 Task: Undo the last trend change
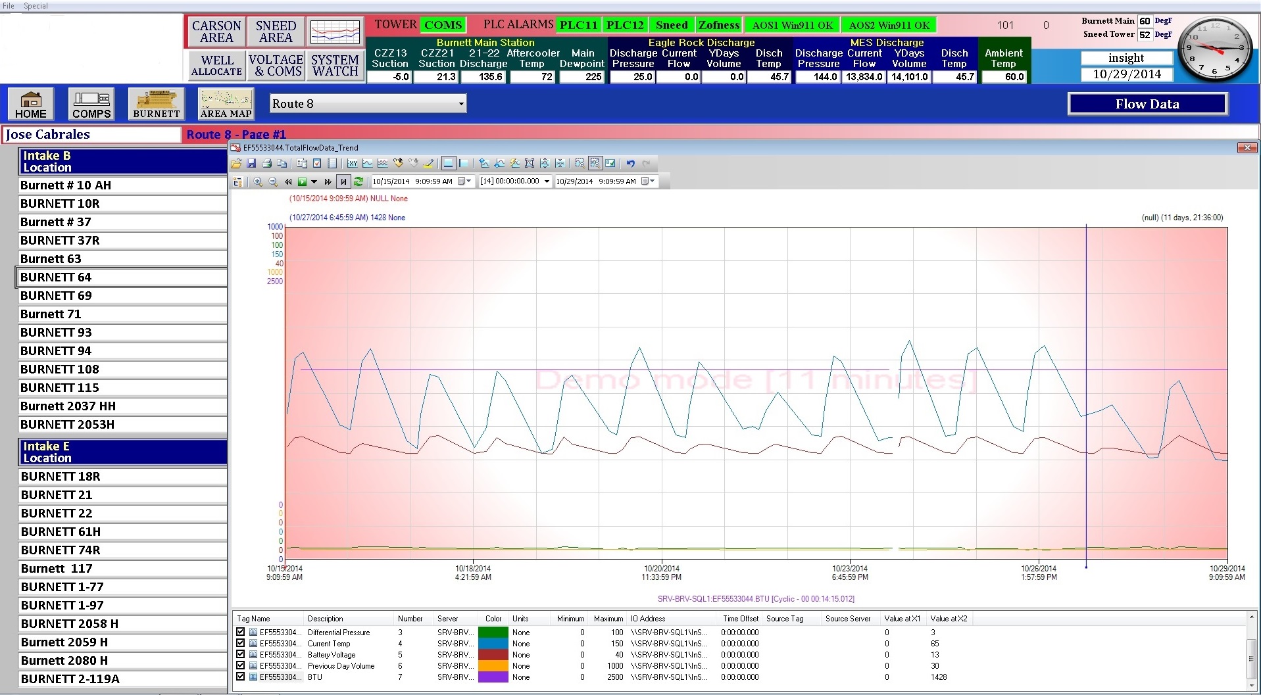click(x=631, y=163)
